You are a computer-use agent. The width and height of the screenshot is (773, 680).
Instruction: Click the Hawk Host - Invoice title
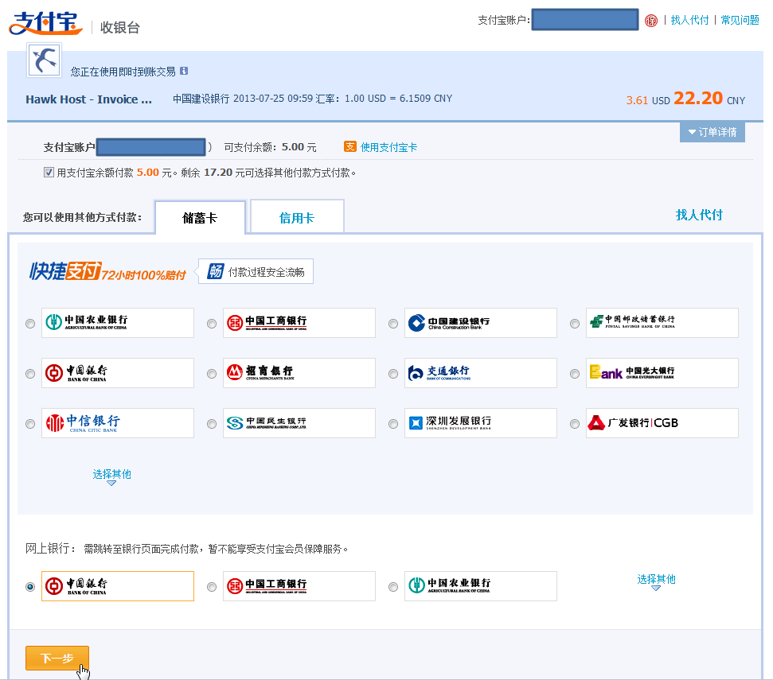pyautogui.click(x=88, y=99)
